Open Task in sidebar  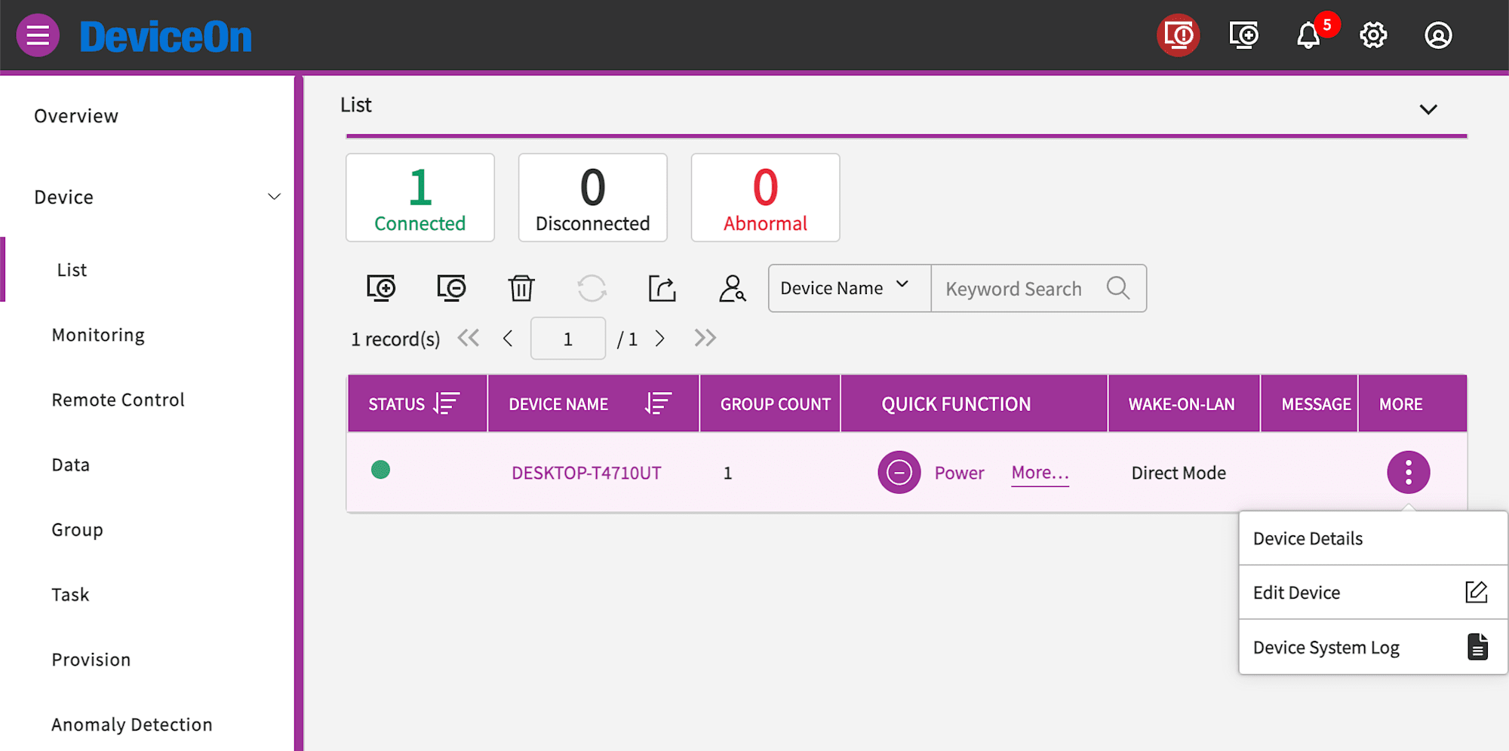pos(70,595)
